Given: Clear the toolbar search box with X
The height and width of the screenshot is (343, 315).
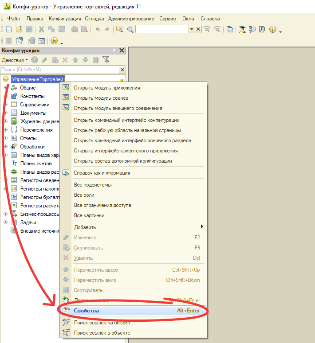Looking at the screenshot, I should pos(198,29).
